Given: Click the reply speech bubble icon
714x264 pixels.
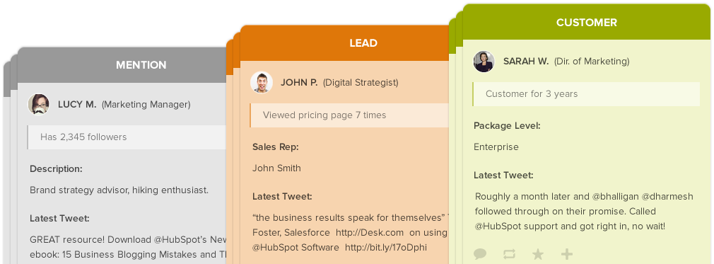Looking at the screenshot, I should pyautogui.click(x=480, y=254).
